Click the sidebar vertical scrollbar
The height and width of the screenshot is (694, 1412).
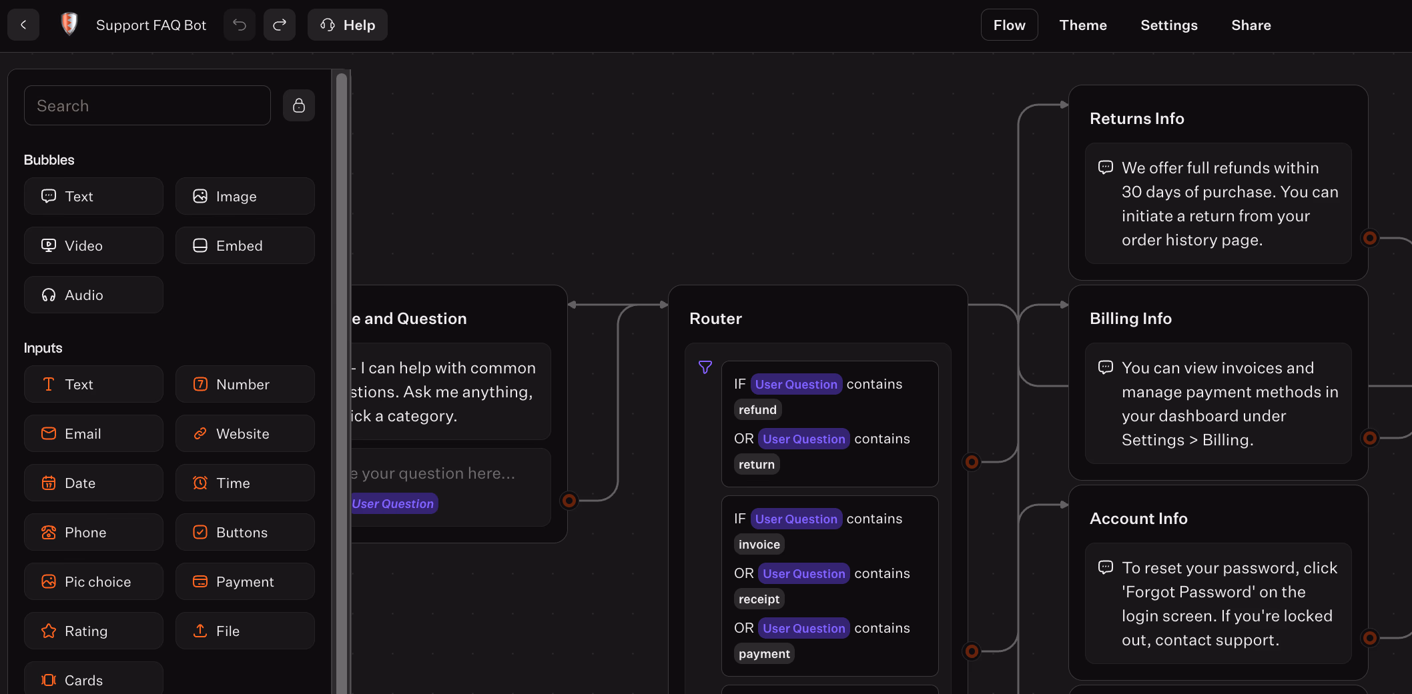coord(341,380)
